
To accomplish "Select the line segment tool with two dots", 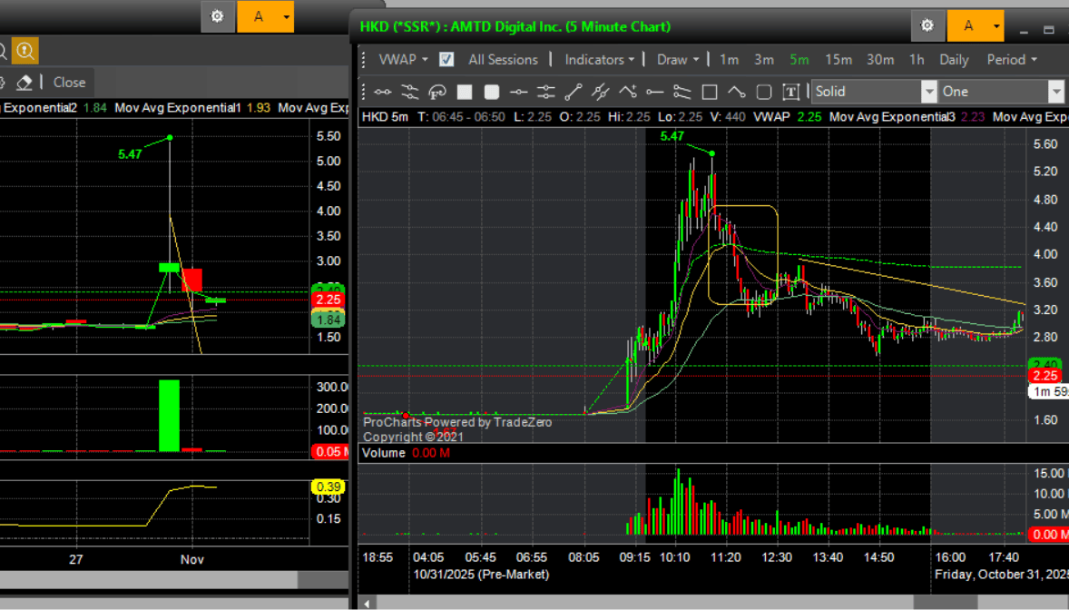I will point(382,92).
